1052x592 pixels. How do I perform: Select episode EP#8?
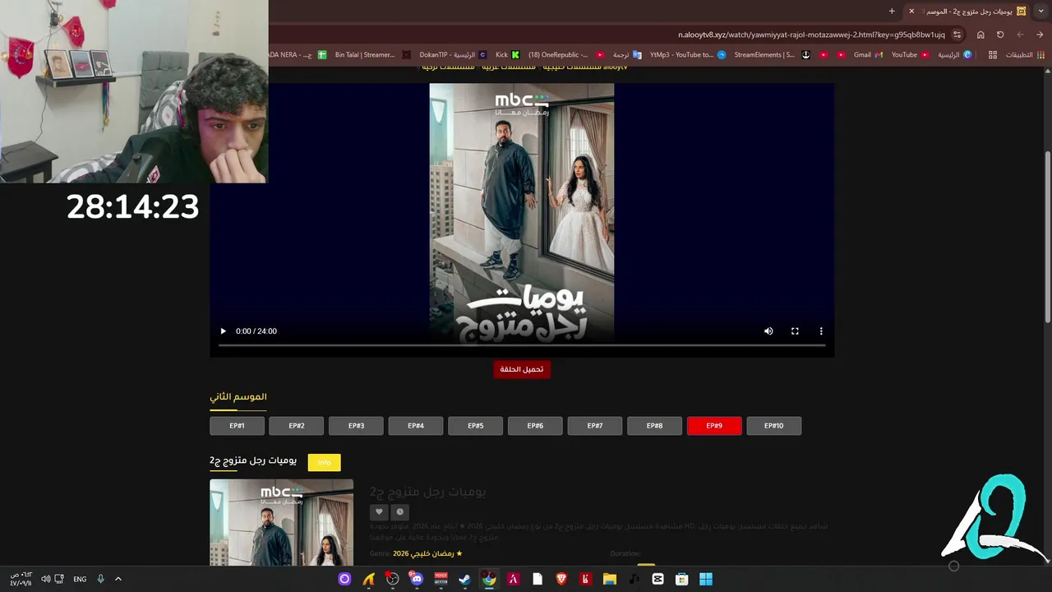pos(654,426)
